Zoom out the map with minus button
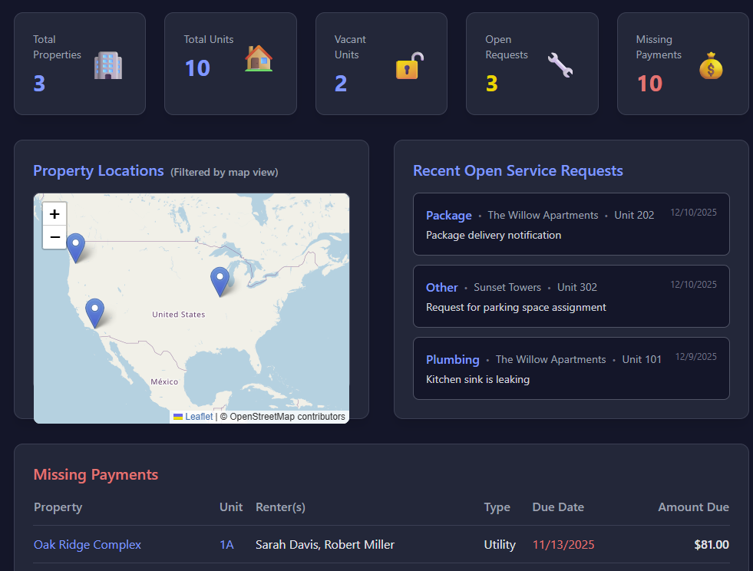 (54, 237)
